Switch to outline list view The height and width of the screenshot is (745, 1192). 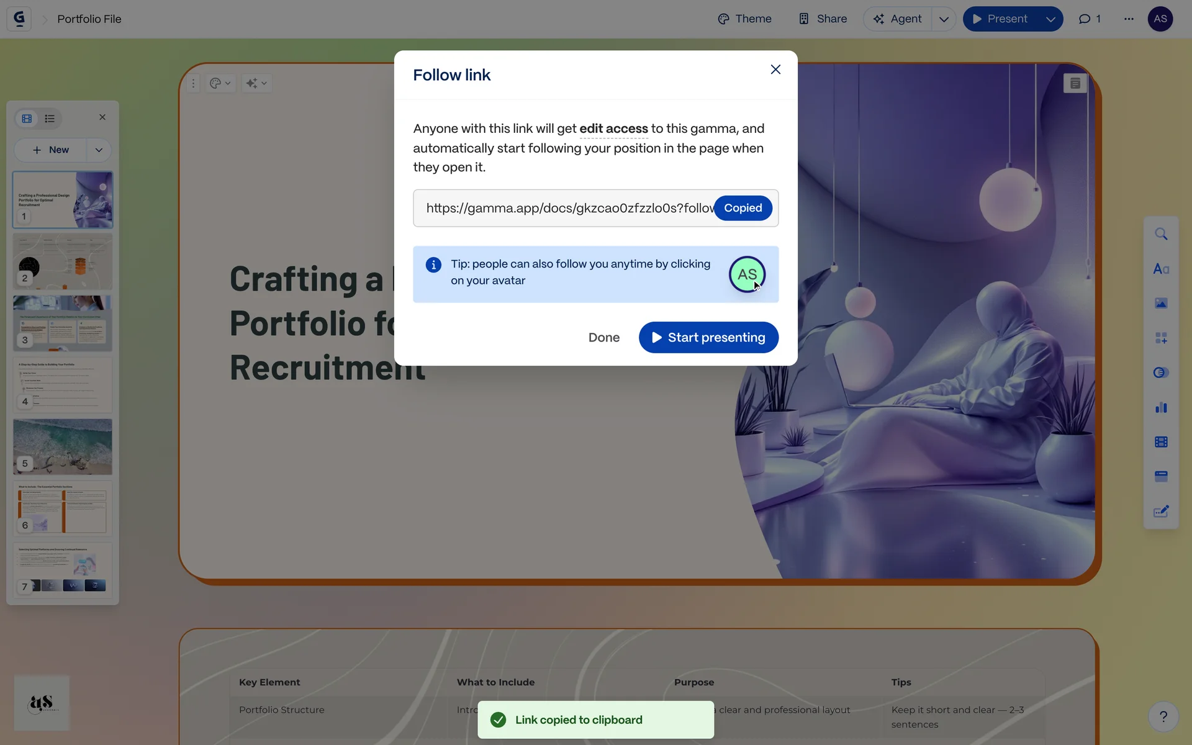[50, 119]
